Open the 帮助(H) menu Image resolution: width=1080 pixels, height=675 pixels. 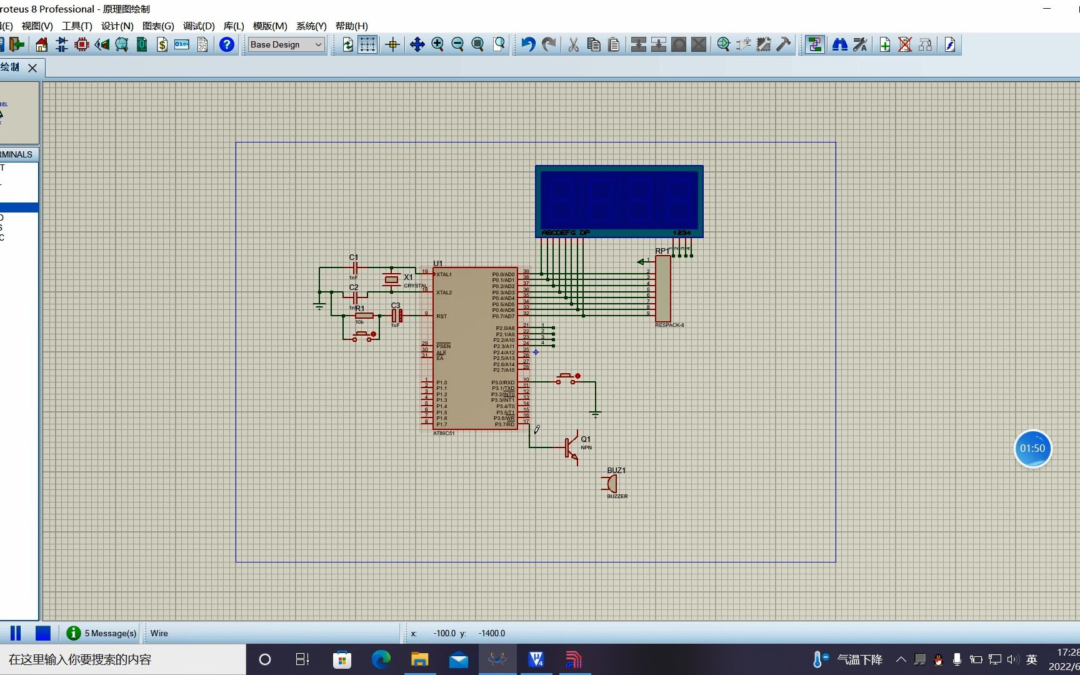click(351, 26)
